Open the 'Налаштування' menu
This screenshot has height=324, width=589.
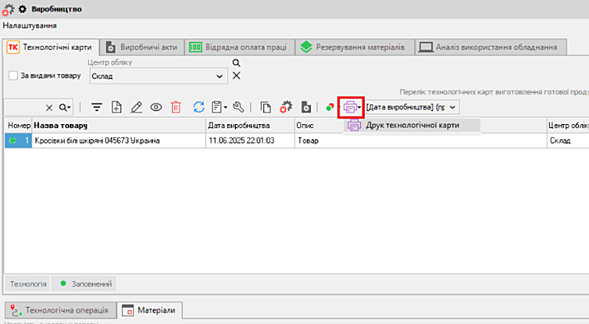[23, 26]
